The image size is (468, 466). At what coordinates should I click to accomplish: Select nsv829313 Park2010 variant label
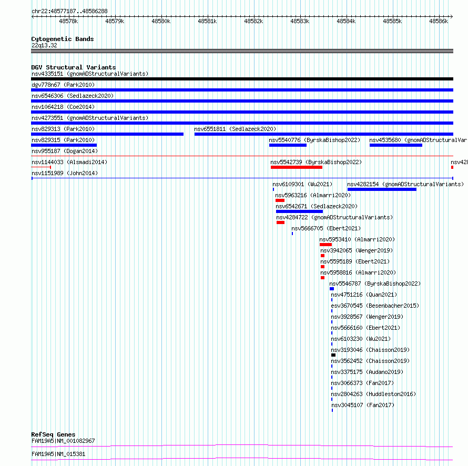[x=63, y=129]
